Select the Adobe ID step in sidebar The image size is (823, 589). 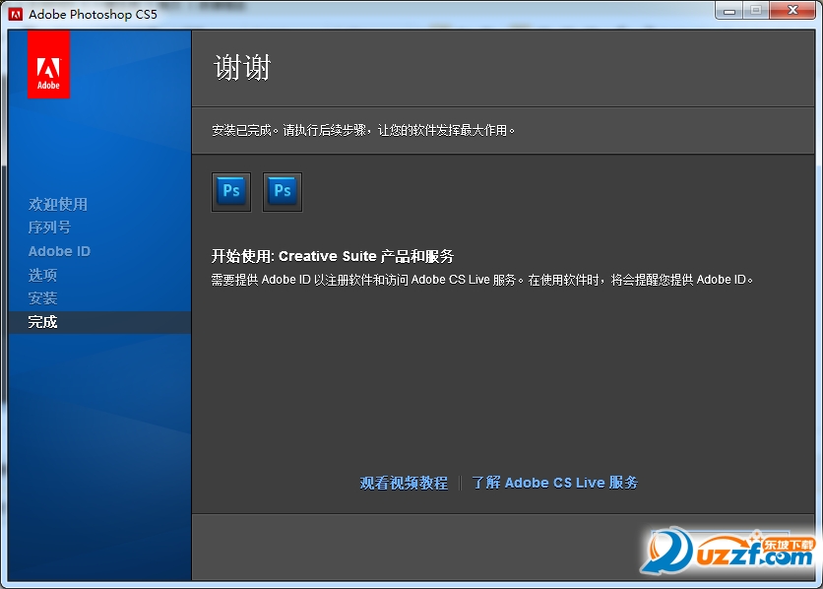(x=59, y=251)
